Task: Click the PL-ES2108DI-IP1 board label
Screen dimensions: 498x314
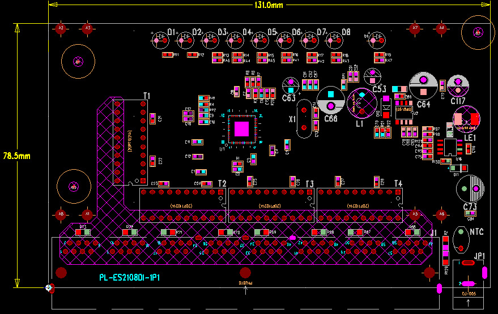Action: 129,278
